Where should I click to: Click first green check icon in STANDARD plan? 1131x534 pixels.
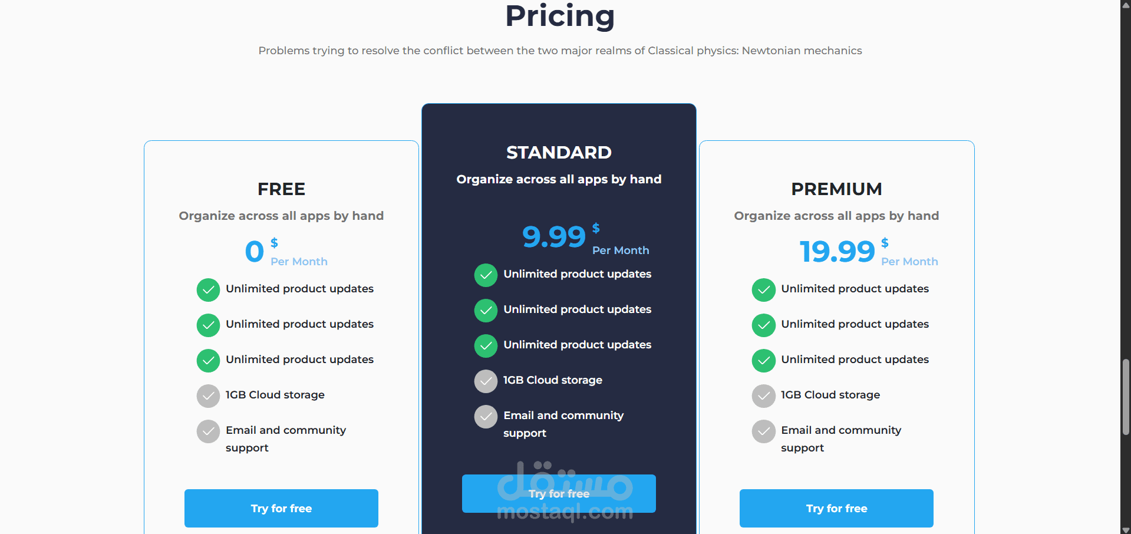click(486, 275)
